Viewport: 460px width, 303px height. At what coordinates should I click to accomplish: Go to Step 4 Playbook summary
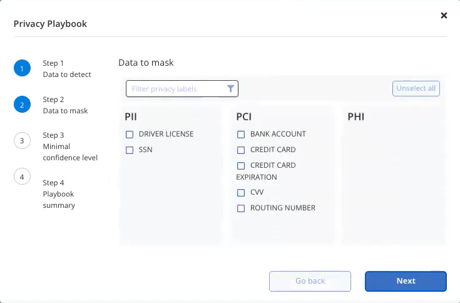tap(59, 194)
